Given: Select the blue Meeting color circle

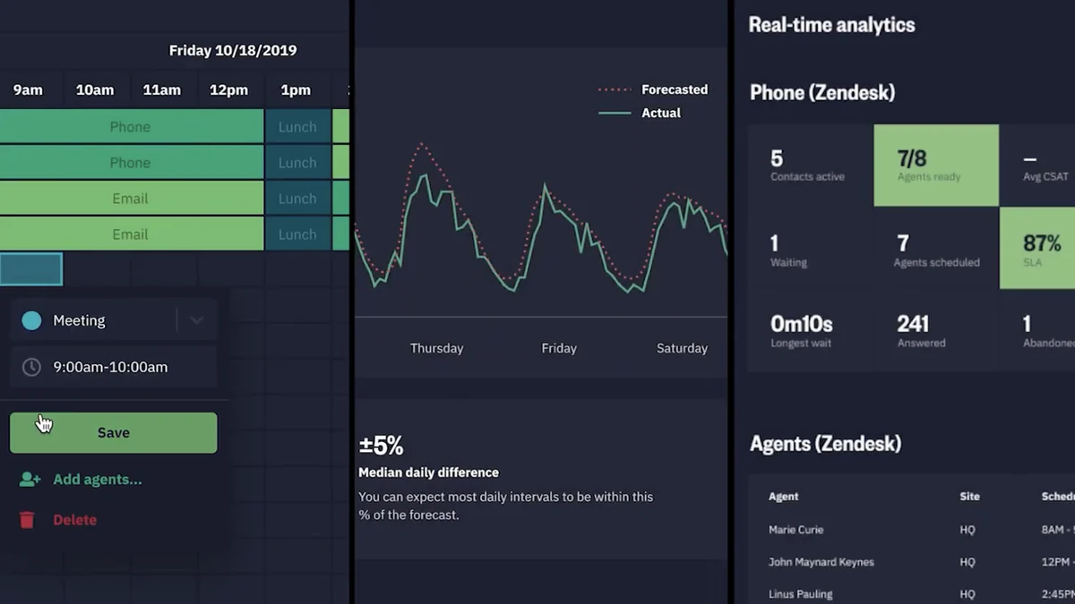Looking at the screenshot, I should click(31, 320).
